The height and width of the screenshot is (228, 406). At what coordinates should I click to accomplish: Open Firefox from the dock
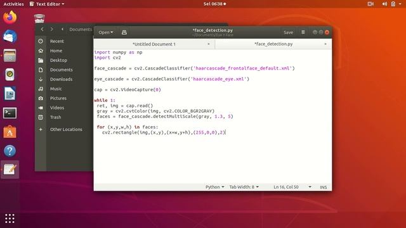[10, 17]
